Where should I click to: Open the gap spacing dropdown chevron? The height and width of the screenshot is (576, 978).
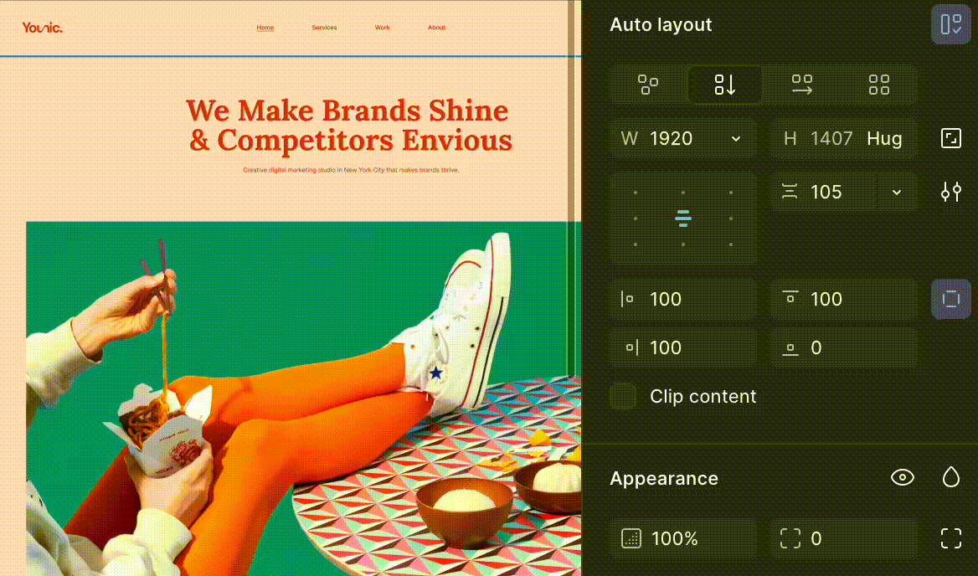click(897, 192)
